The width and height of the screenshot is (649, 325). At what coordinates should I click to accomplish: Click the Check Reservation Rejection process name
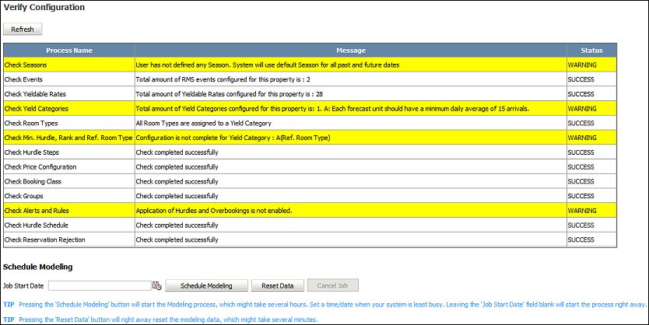[x=44, y=239]
